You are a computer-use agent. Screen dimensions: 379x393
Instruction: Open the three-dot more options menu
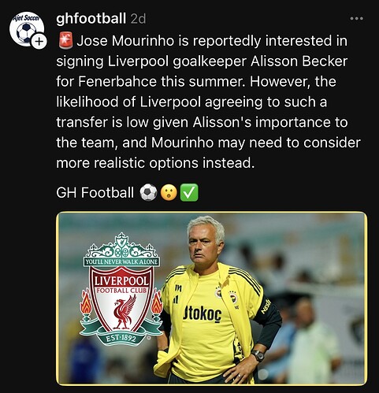pyautogui.click(x=357, y=18)
